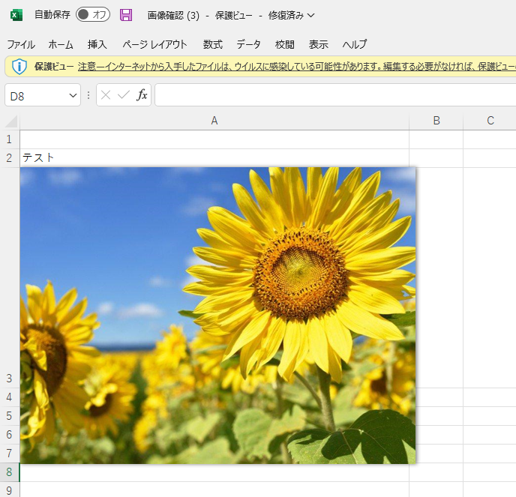Select row 2 header

(10, 158)
